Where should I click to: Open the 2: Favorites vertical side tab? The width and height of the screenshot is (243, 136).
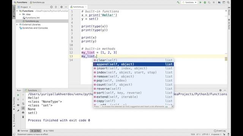click(x=14, y=103)
